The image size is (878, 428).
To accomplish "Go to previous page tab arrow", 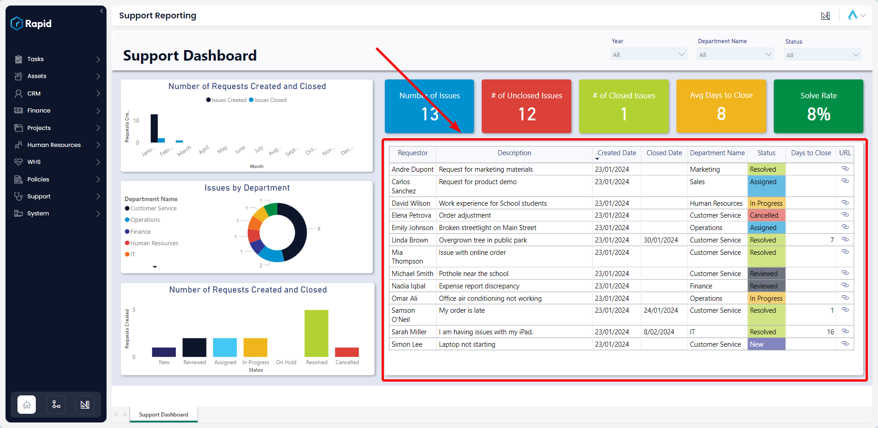I will click(116, 415).
